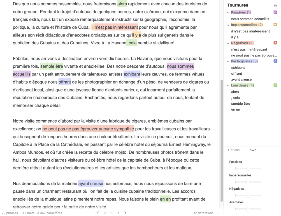Click the checkmark approve icon
The width and height of the screenshot is (281, 216).
tap(105, 213)
